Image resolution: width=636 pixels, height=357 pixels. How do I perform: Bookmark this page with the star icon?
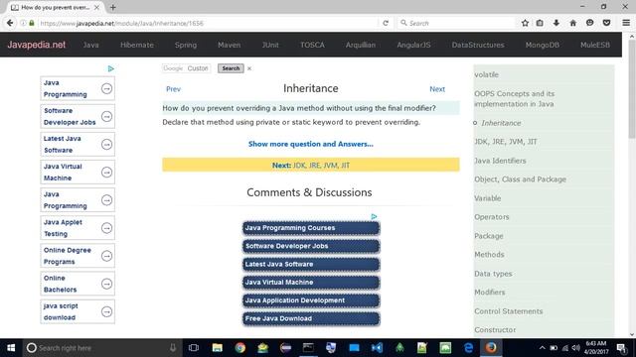[x=525, y=23]
